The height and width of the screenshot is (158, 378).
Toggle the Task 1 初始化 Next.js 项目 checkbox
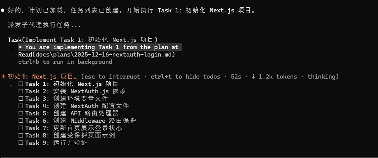click(x=21, y=84)
